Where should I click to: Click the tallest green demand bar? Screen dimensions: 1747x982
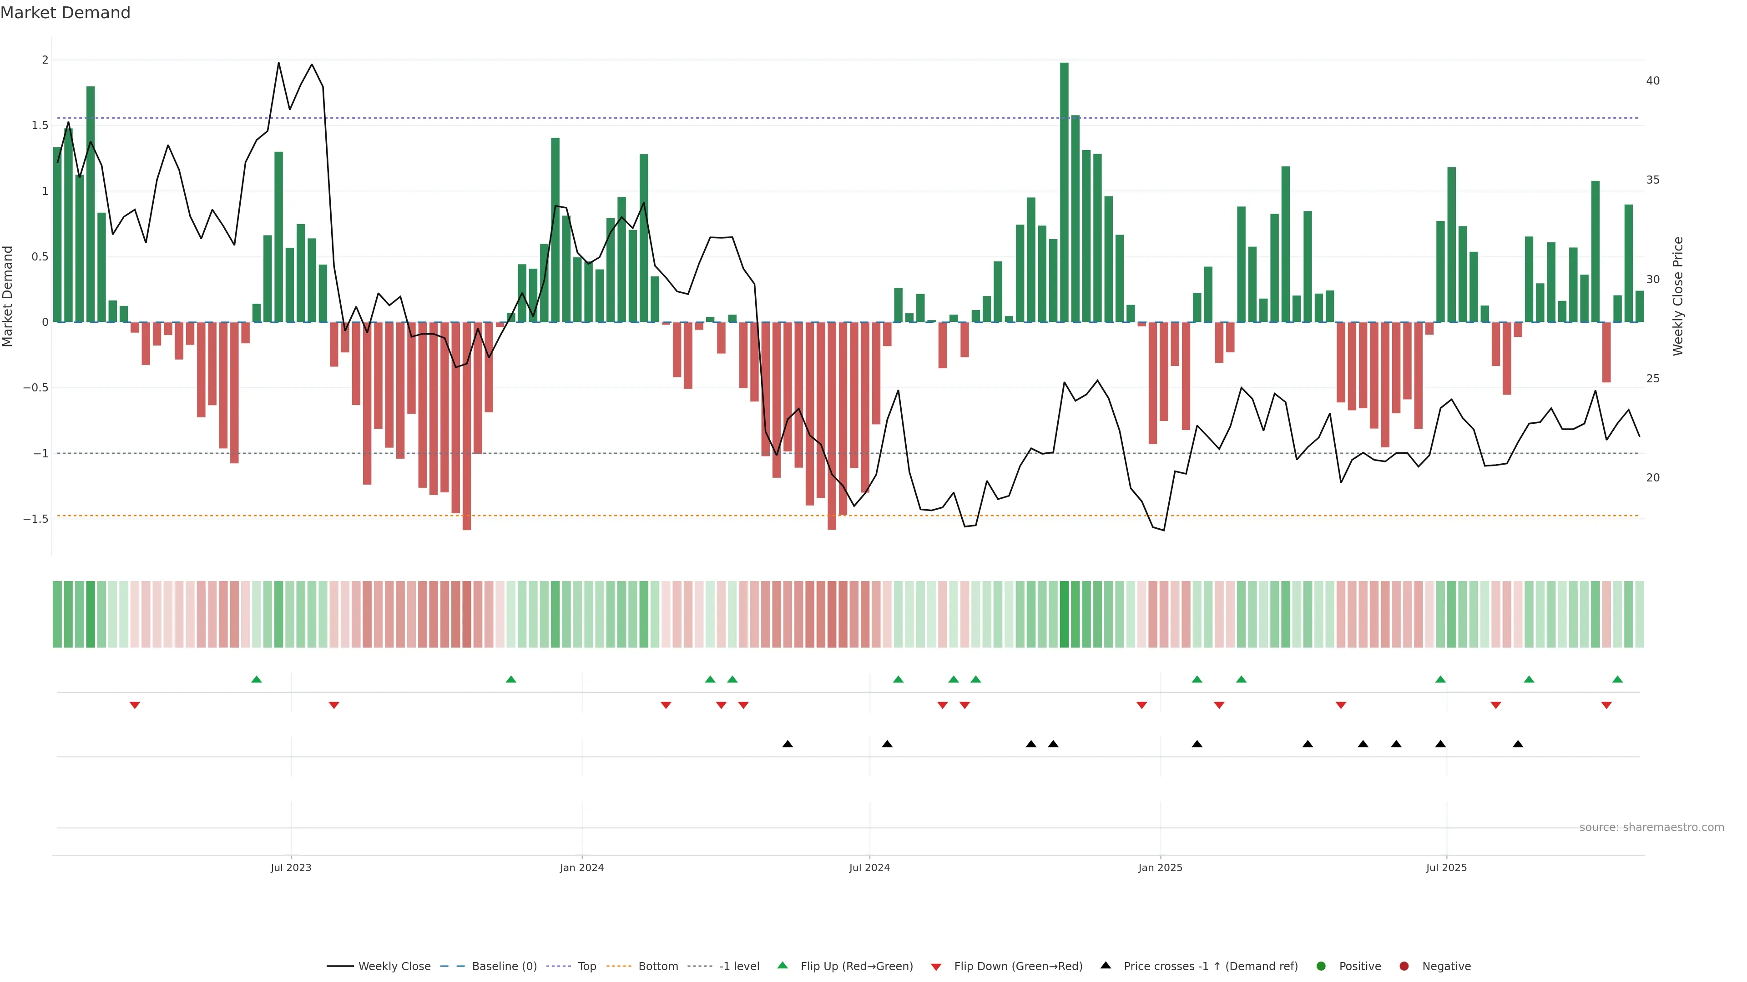[x=1064, y=192]
